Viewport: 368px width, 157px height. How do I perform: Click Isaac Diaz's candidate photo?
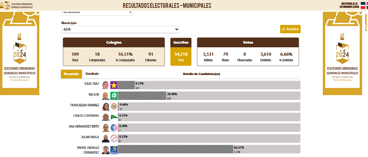106,85
